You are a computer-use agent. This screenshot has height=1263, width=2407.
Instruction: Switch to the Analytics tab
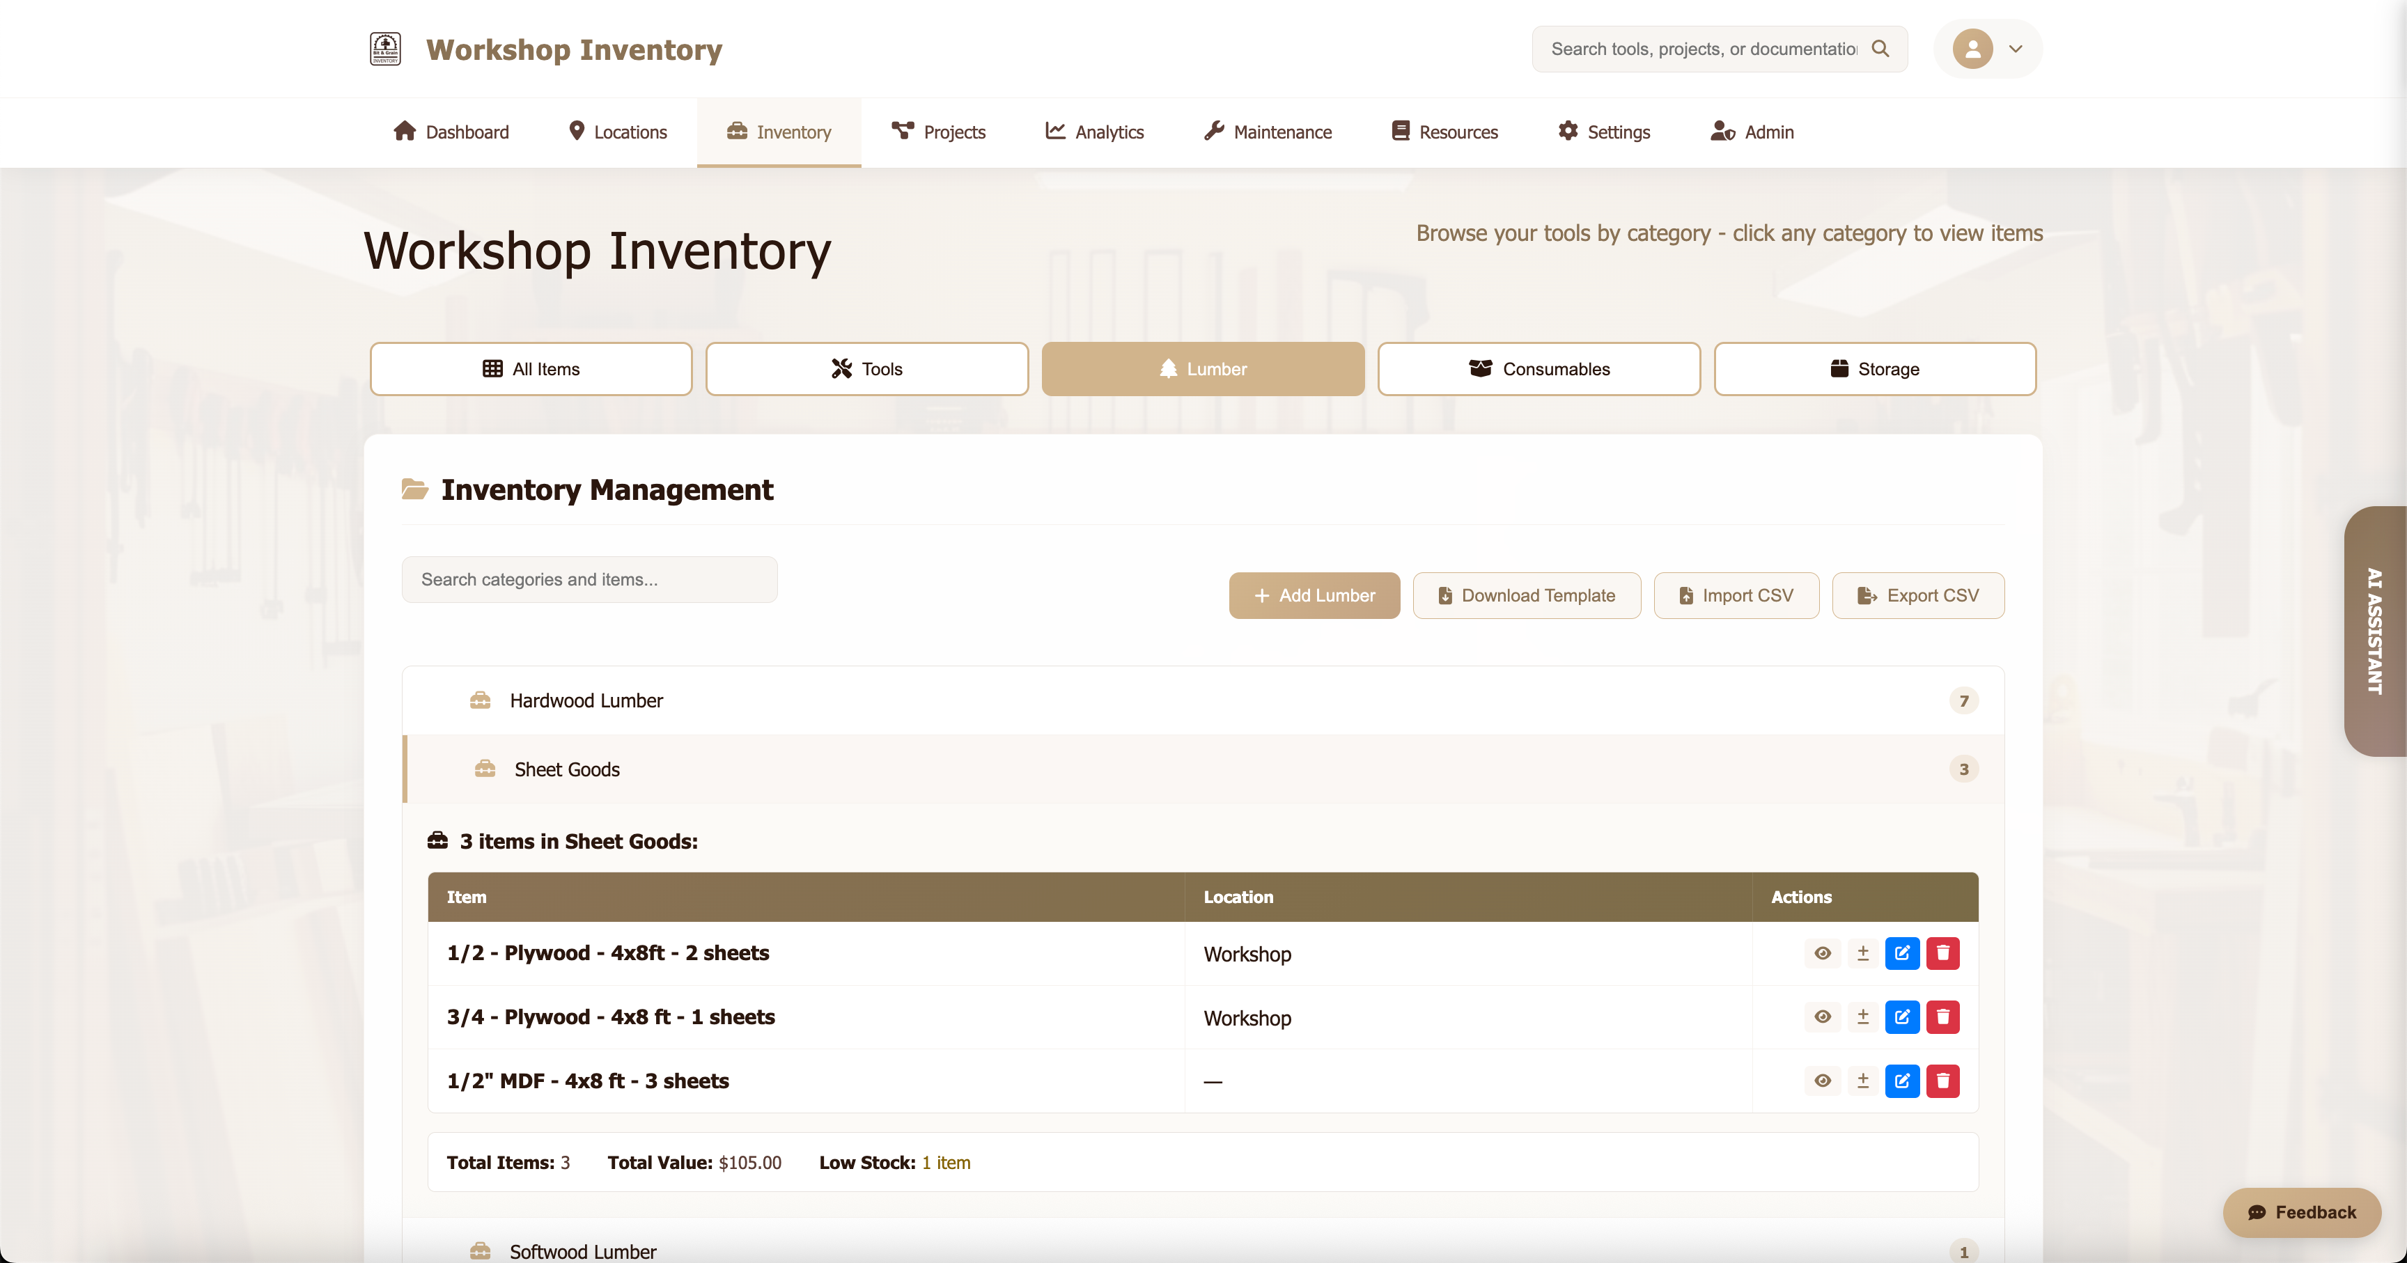point(1095,132)
